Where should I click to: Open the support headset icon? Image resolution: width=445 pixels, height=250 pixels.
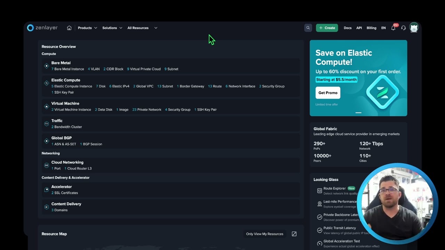click(403, 28)
